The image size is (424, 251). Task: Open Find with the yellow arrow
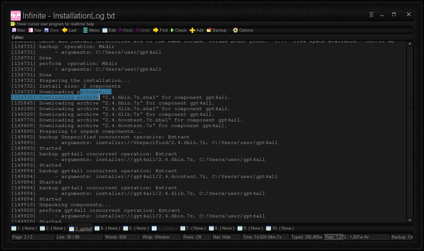160,30
